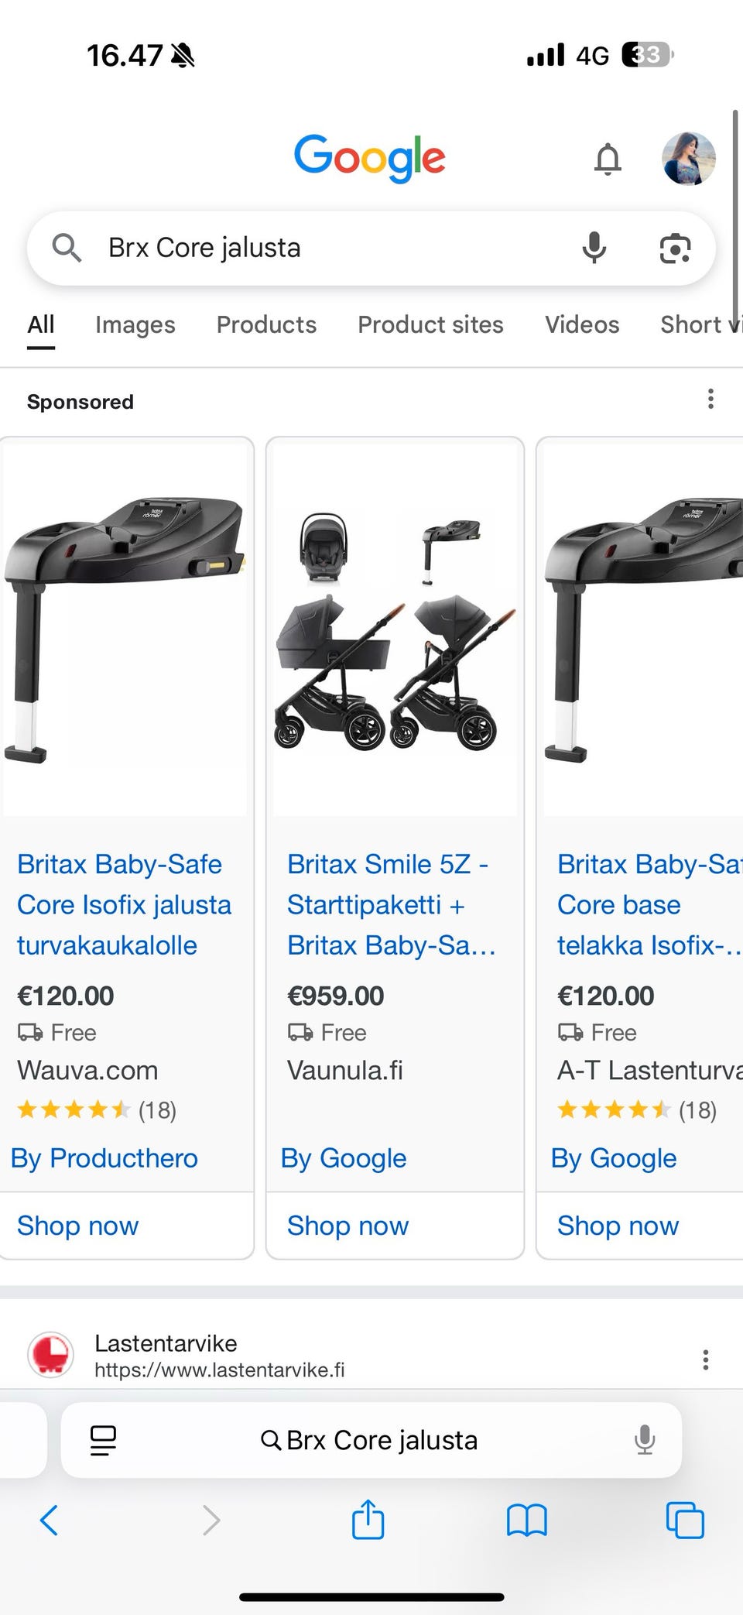Show open Safari tabs icon
743x1615 pixels.
coord(685,1520)
